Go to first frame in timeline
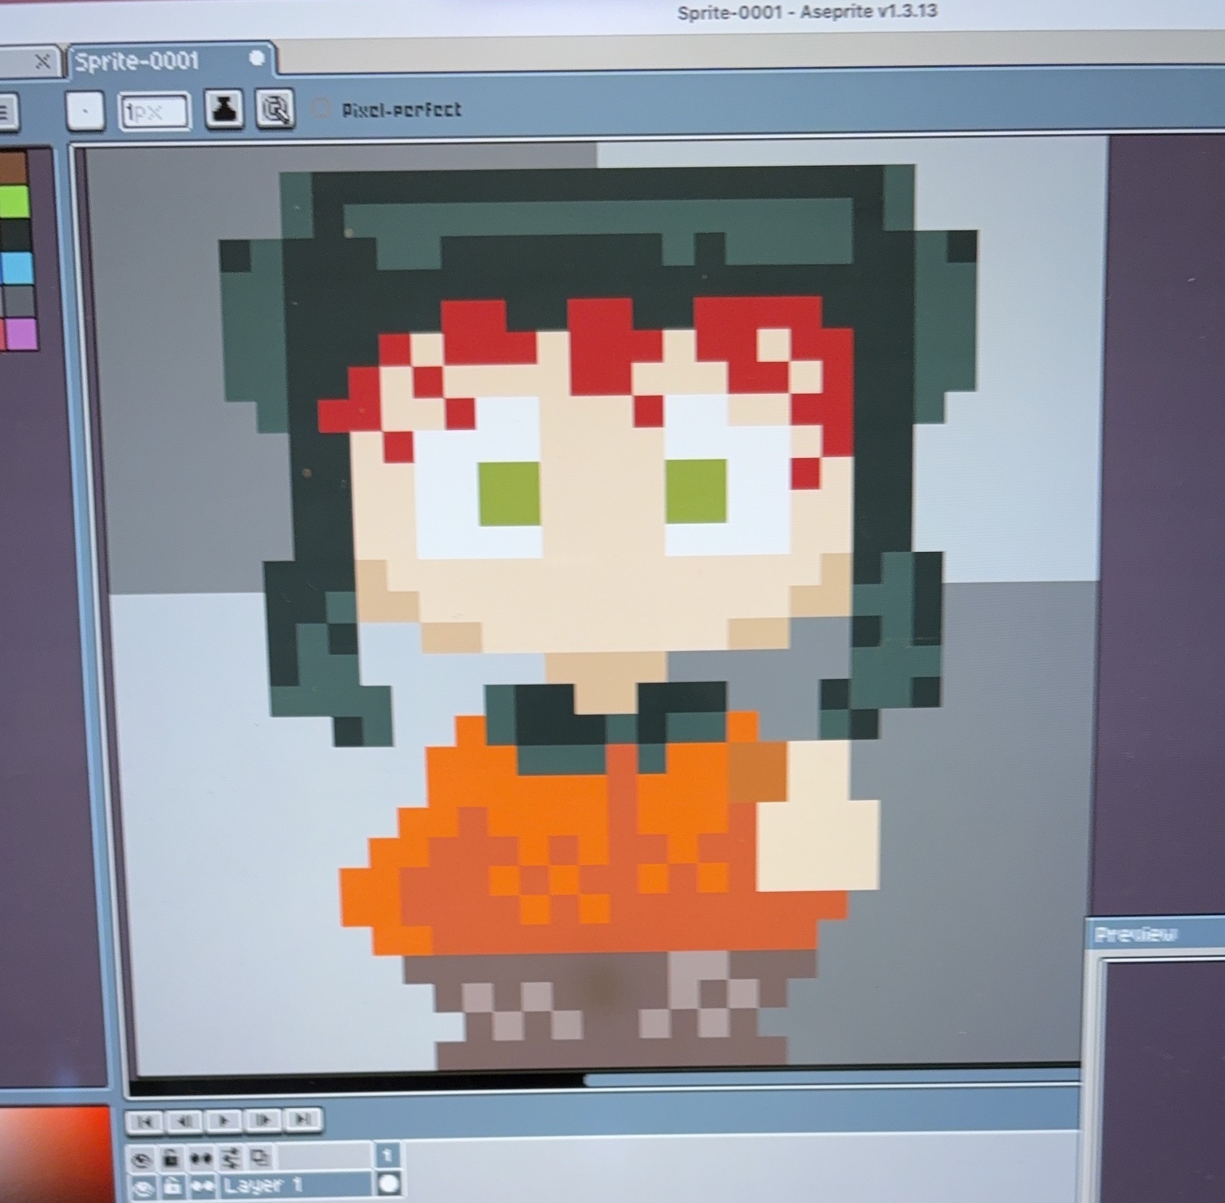The width and height of the screenshot is (1225, 1203). point(144,1122)
